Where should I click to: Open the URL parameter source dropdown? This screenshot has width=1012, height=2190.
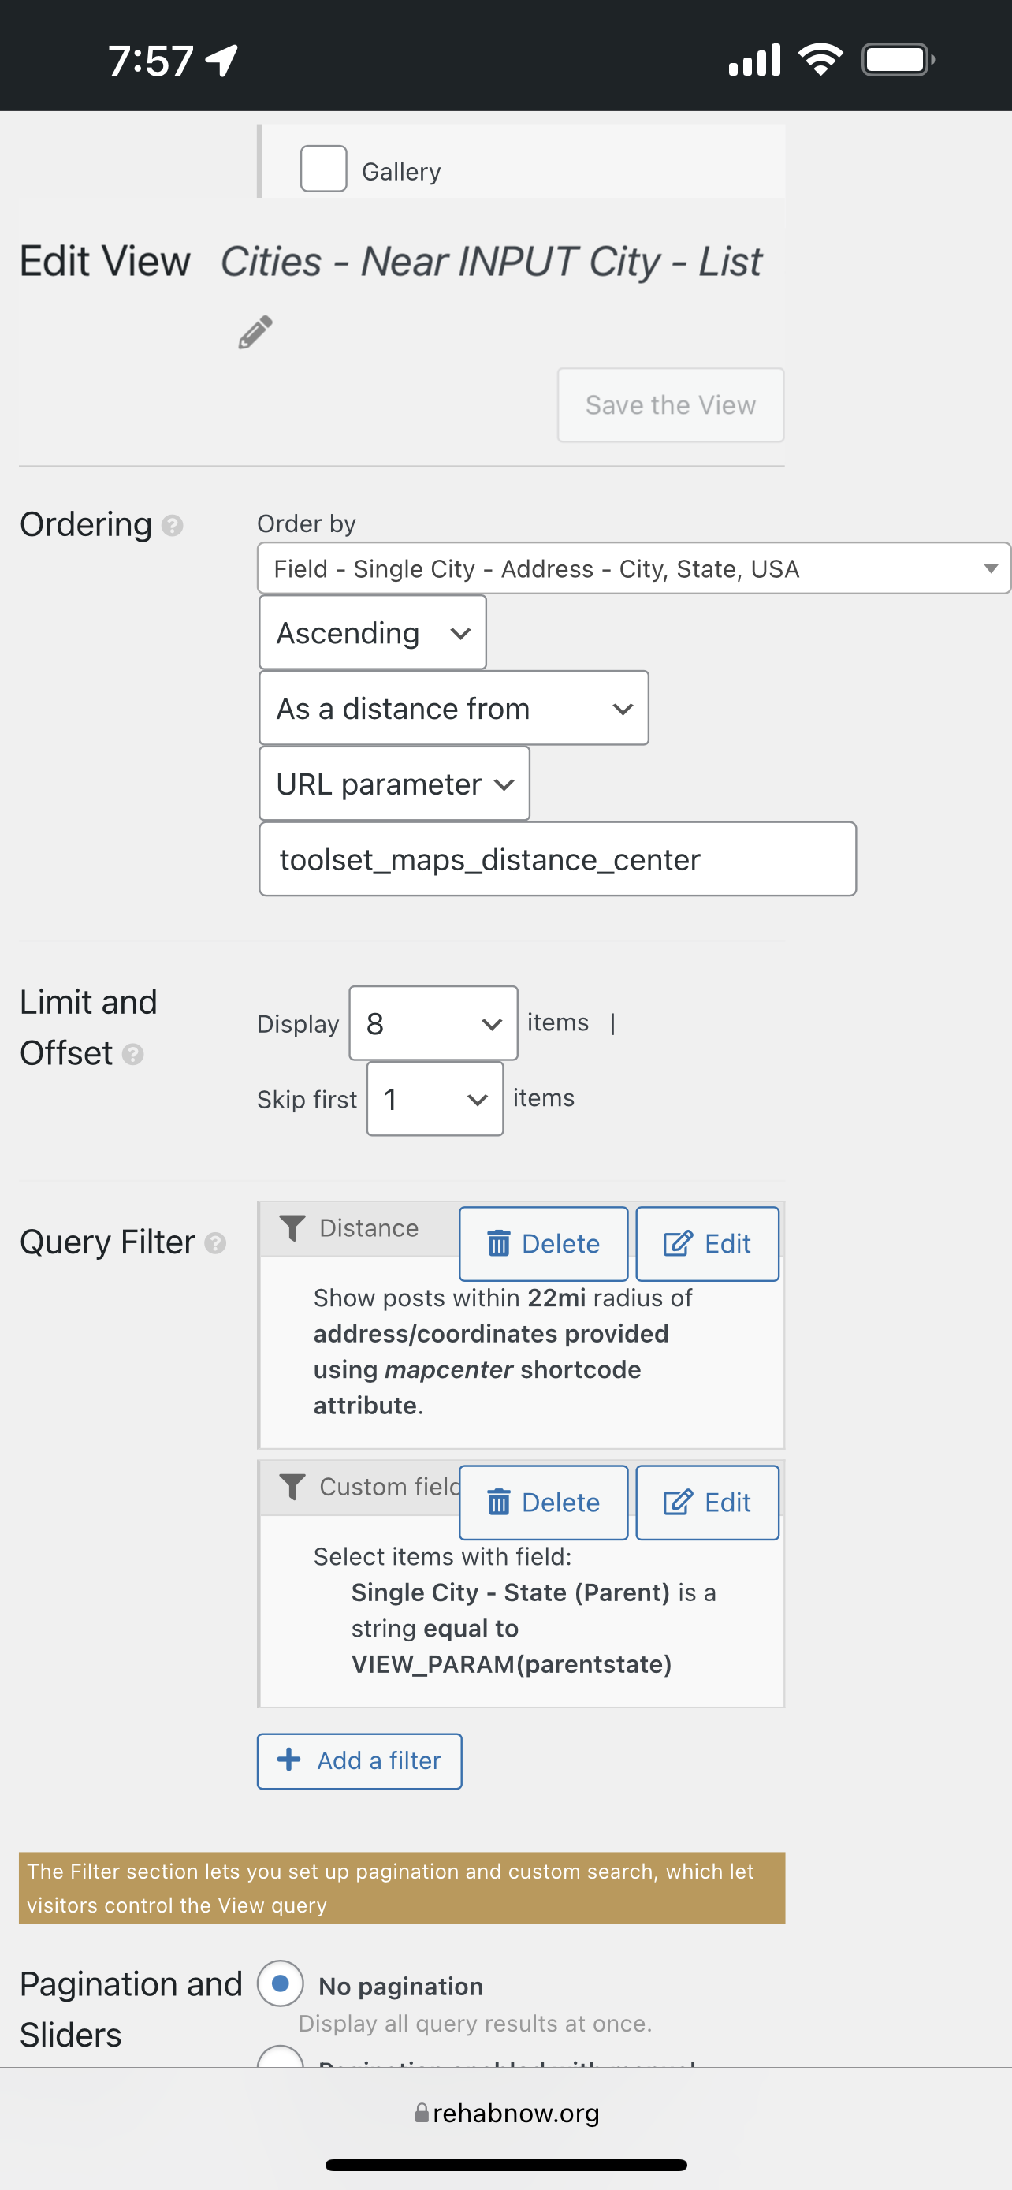tap(394, 783)
